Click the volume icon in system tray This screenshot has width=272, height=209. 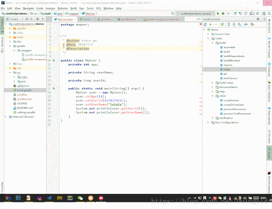(x=245, y=198)
